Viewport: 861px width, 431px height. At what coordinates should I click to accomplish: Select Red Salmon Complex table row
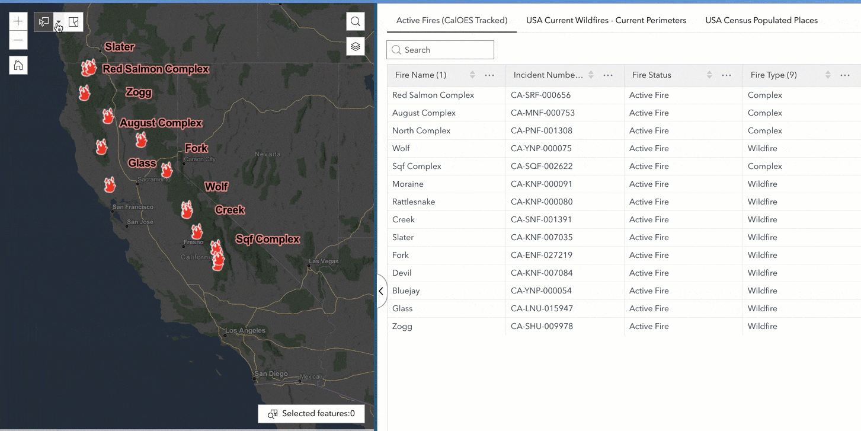[x=624, y=95]
